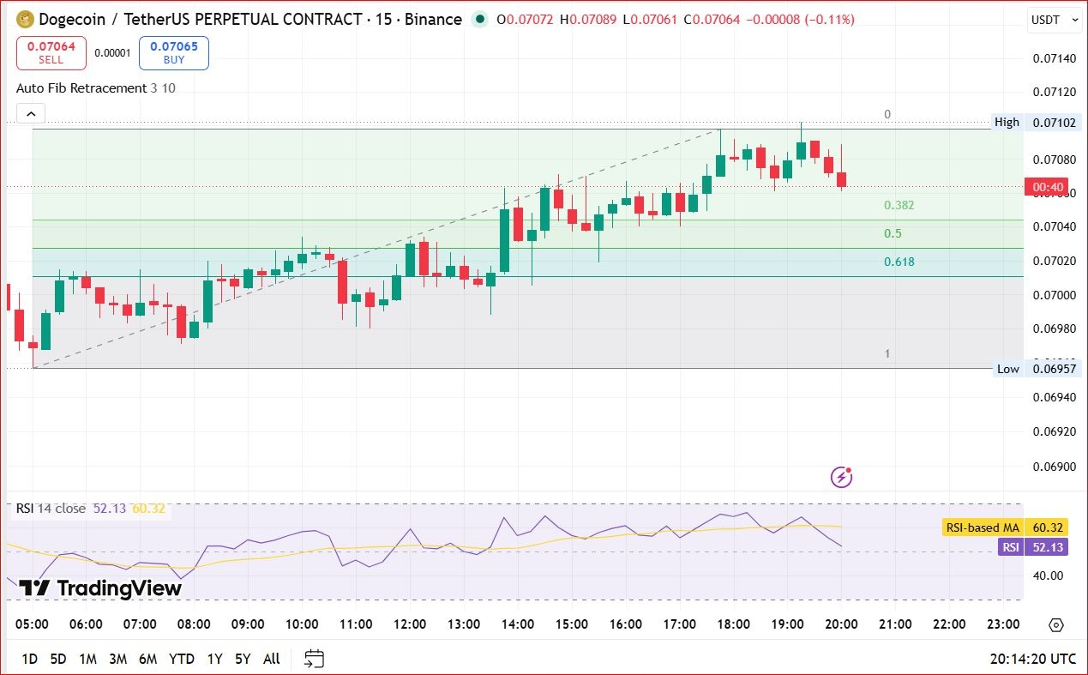Click the Dogecoin symbol logo icon
The height and width of the screenshot is (675, 1088).
[x=25, y=19]
